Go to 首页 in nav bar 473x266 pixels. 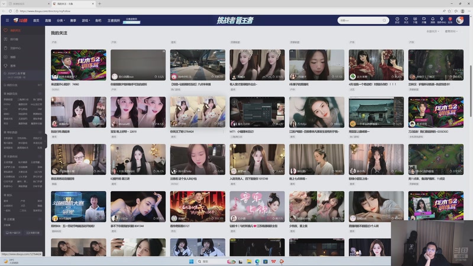(x=36, y=21)
